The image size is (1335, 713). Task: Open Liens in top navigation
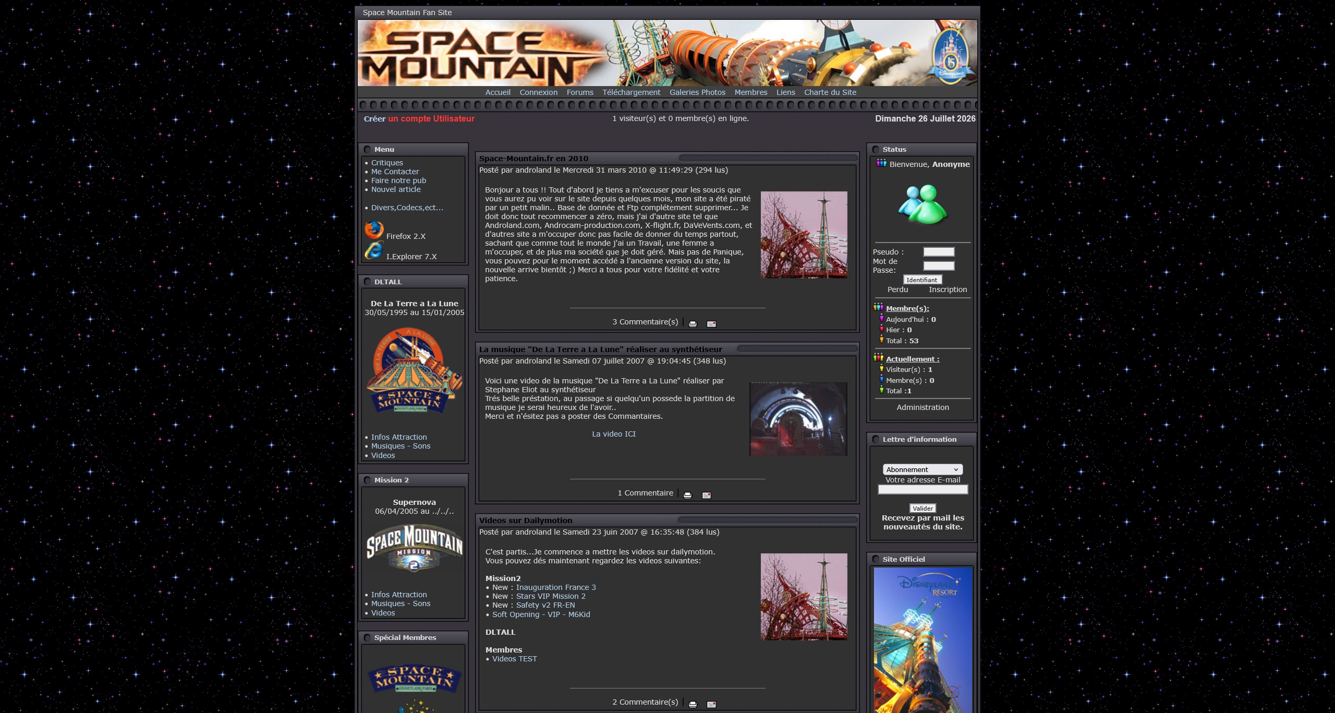785,92
